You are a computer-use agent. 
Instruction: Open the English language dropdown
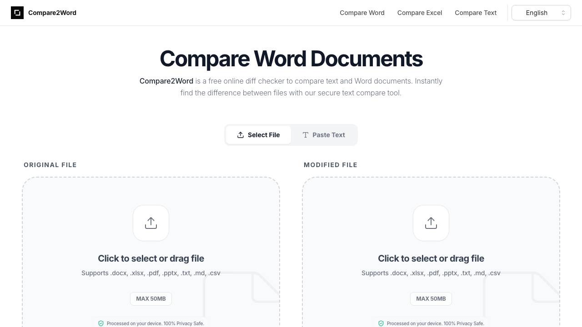click(x=541, y=13)
